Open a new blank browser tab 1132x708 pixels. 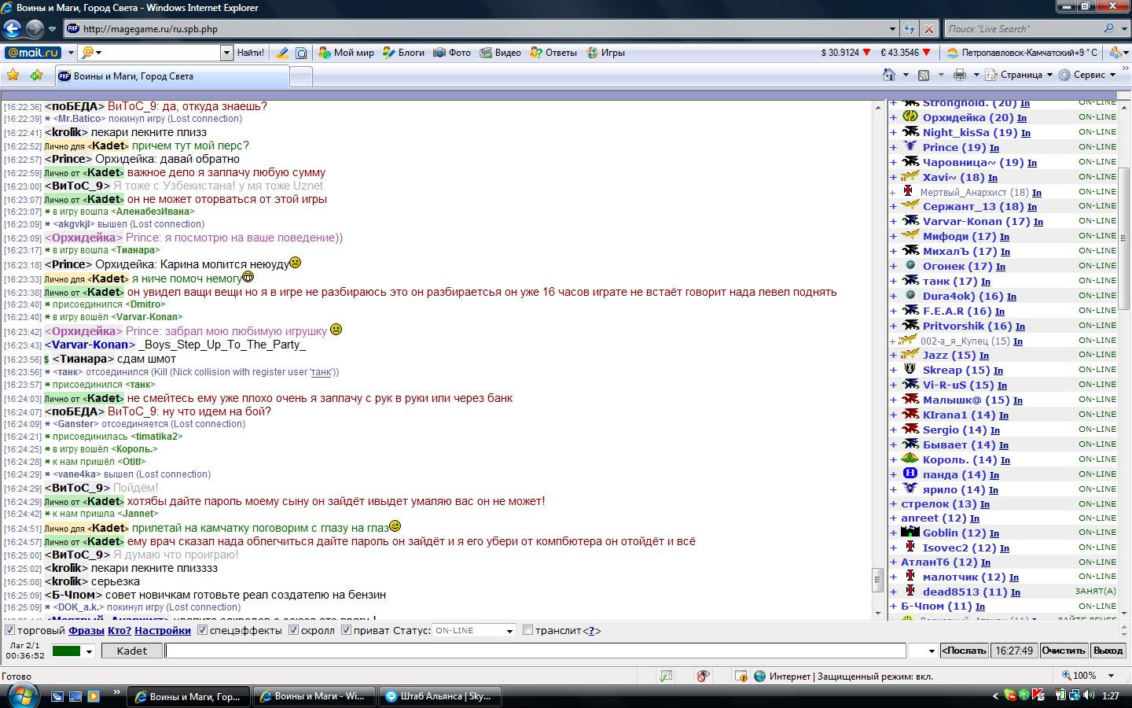coord(301,76)
